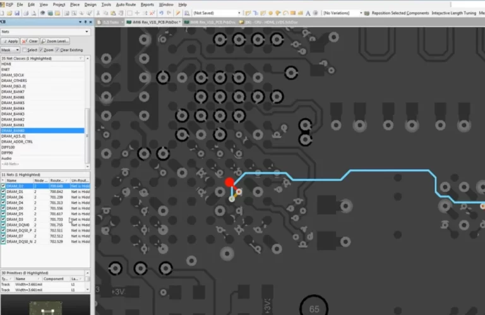Click the Move Selection cross icon
This screenshot has height=315, width=485.
pyautogui.click(x=137, y=13)
